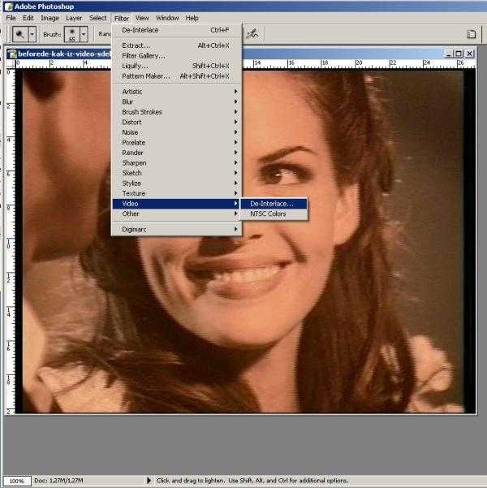Image resolution: width=487 pixels, height=488 pixels.
Task: Expand the Texture filter submenu
Action: pos(176,193)
